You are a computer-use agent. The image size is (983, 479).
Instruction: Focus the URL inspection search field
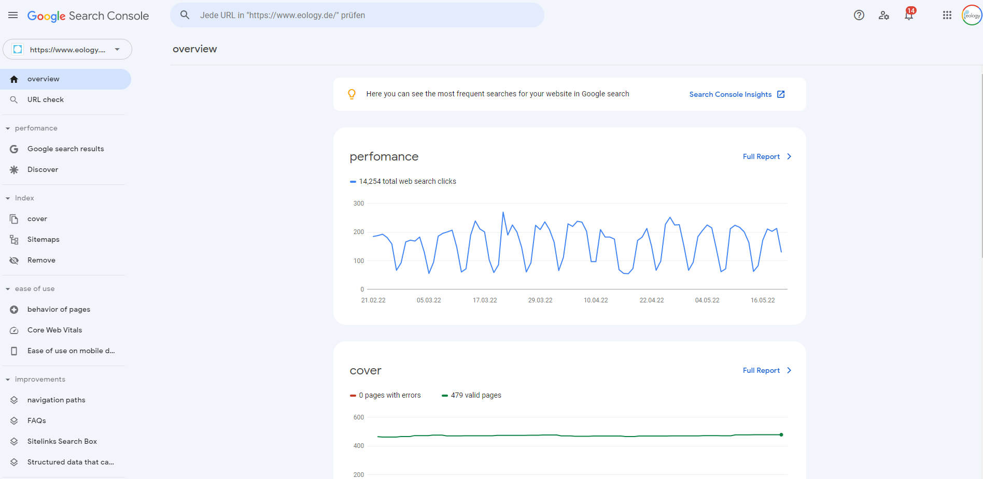pos(357,15)
